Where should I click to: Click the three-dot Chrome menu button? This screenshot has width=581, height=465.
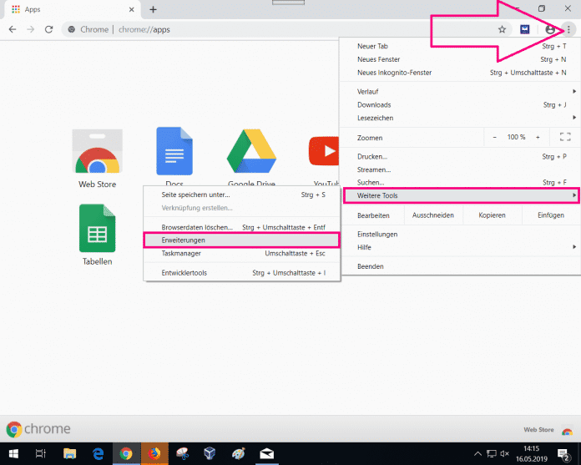[x=568, y=29]
